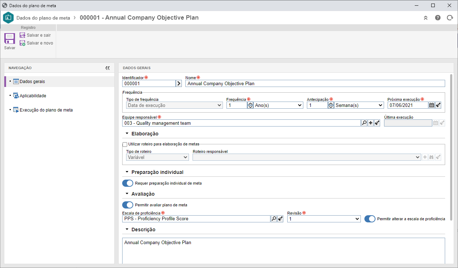This screenshot has height=268, width=458.
Task: Click into the Descrição text area
Action: pyautogui.click(x=283, y=251)
